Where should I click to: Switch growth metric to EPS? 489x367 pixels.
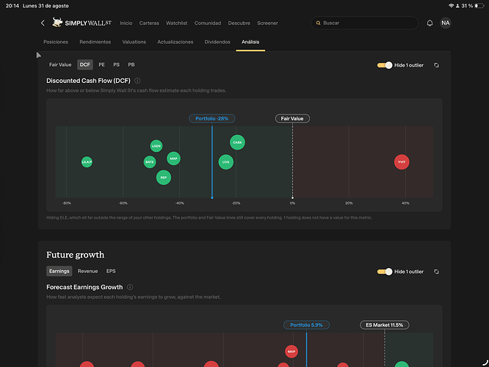[111, 271]
